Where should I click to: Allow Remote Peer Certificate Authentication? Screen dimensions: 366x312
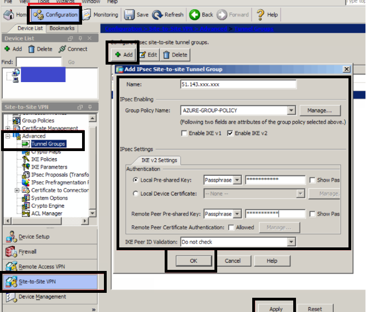[231, 228]
